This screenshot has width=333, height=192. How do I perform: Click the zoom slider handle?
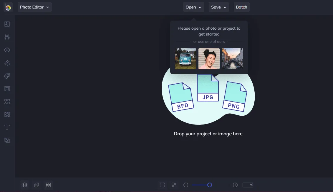click(210, 185)
